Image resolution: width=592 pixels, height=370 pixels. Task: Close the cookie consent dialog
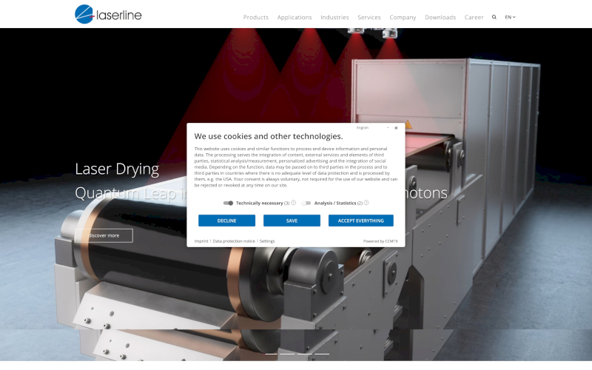(396, 128)
